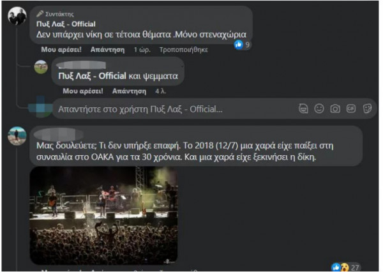Open the 1 ώρ. comment timestamp

142,50
